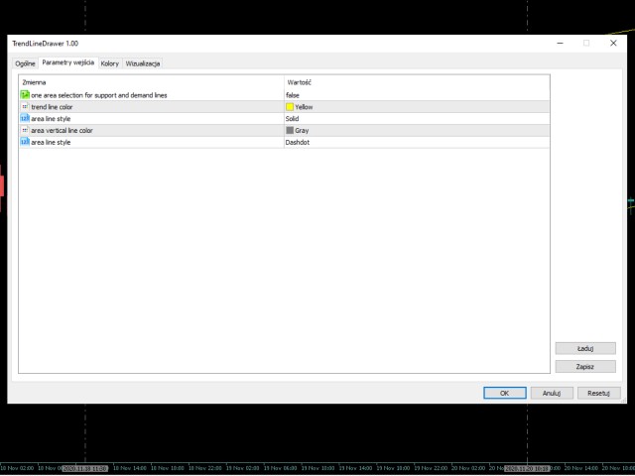Open the Wizualizacja tab
The width and height of the screenshot is (635, 476).
coord(143,63)
